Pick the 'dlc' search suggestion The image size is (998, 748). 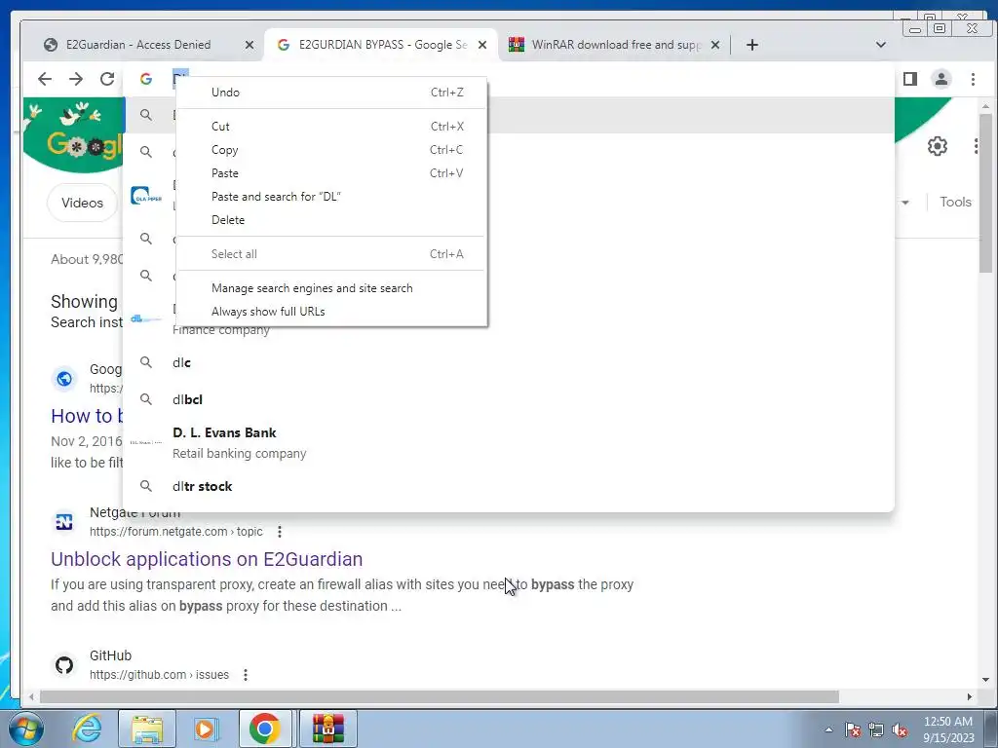click(x=509, y=362)
